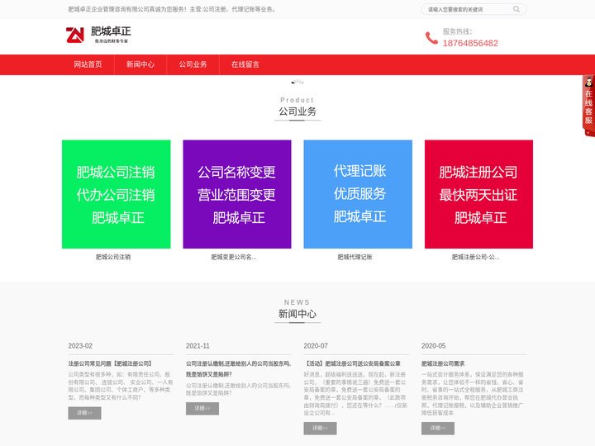Click 详细 button under 2023-02 news
Screen dimensions: 595x446
(84, 413)
